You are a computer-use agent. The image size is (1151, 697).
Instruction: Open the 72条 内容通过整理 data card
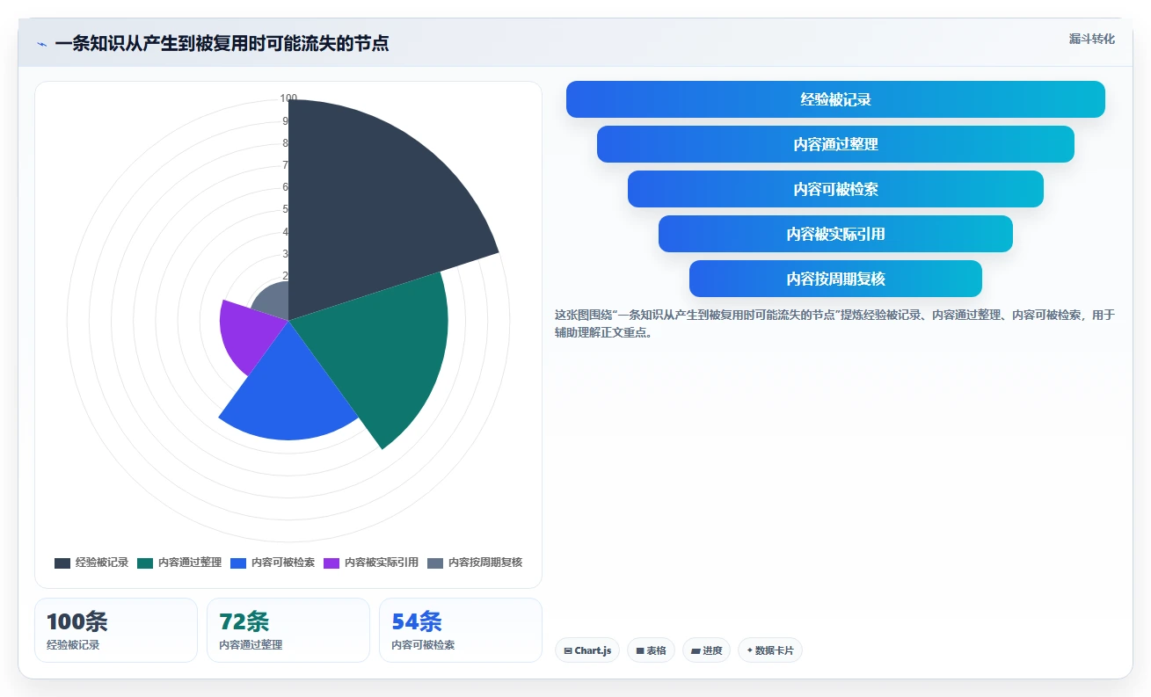[x=288, y=630]
